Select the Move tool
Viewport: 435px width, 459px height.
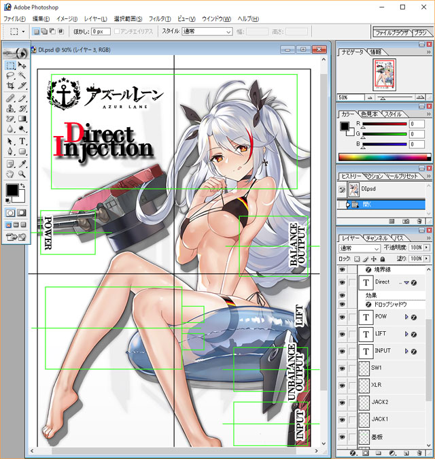22,65
